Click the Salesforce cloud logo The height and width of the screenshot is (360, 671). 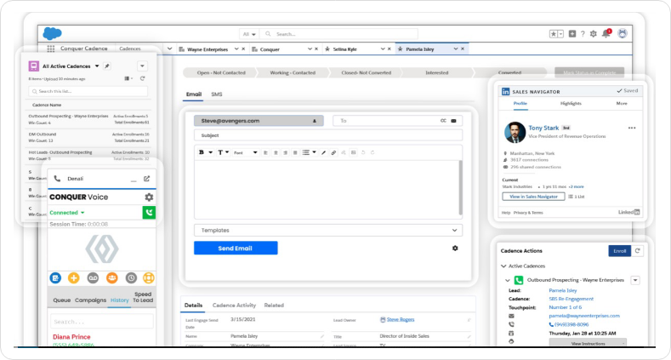pyautogui.click(x=52, y=33)
